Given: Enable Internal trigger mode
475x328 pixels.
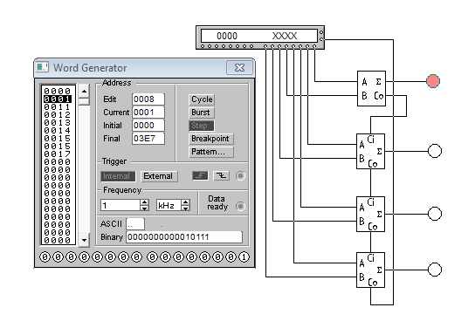Looking at the screenshot, I should coord(118,176).
